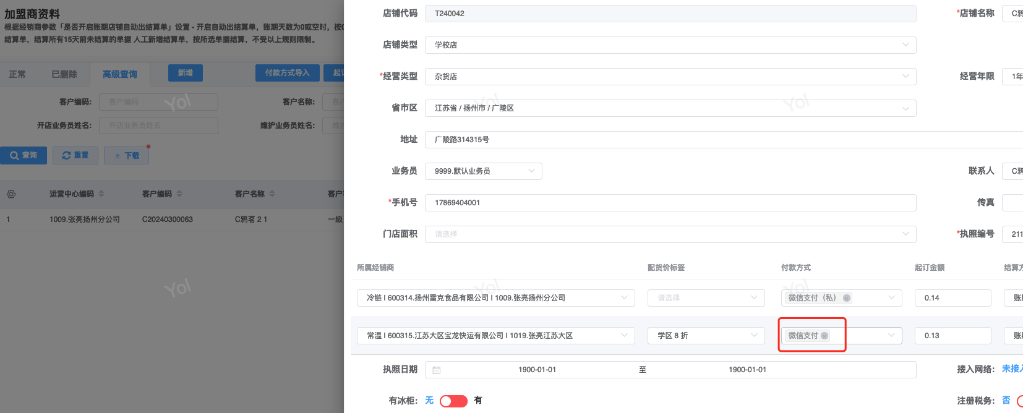Click the 新增 button
The width and height of the screenshot is (1023, 413).
pyautogui.click(x=185, y=73)
